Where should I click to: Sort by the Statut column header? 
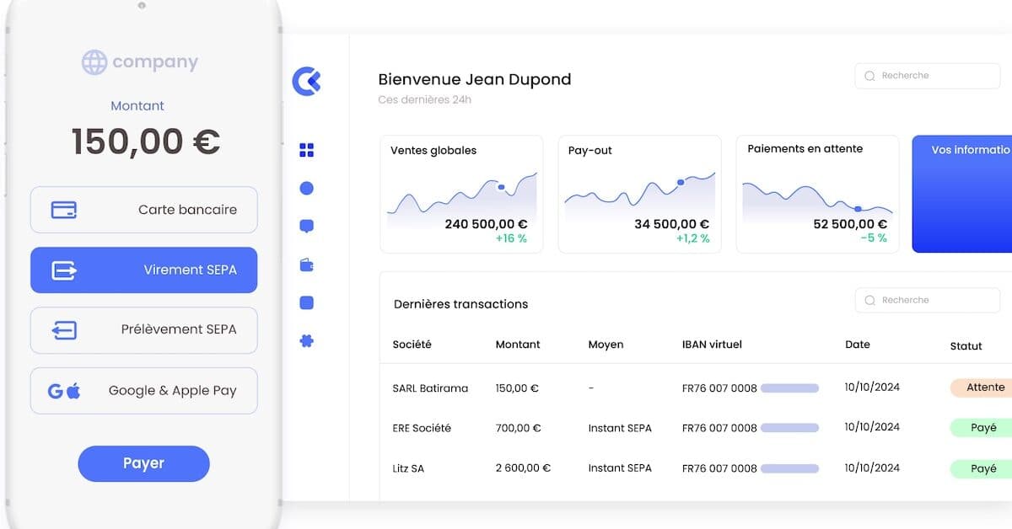(x=966, y=346)
